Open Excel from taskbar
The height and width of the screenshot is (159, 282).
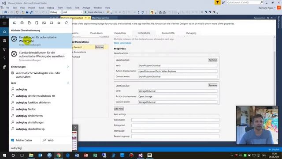pos(95,155)
